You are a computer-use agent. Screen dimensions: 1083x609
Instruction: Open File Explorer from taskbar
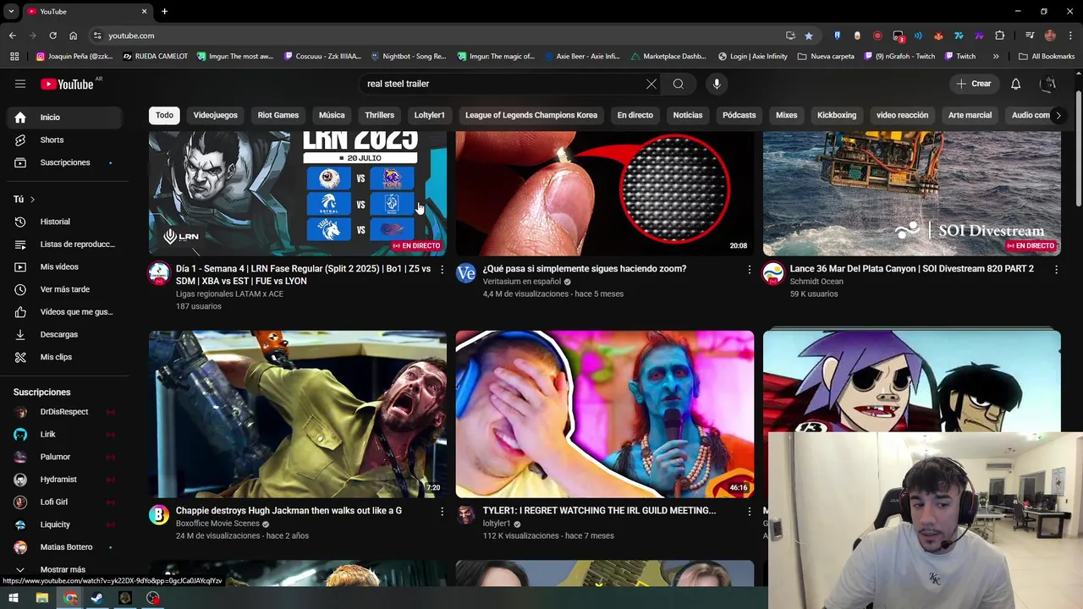click(41, 598)
